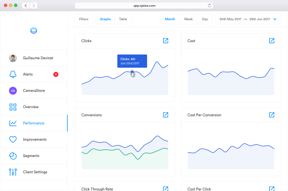Select Month granularity
This screenshot has width=288, height=191.
[170, 19]
